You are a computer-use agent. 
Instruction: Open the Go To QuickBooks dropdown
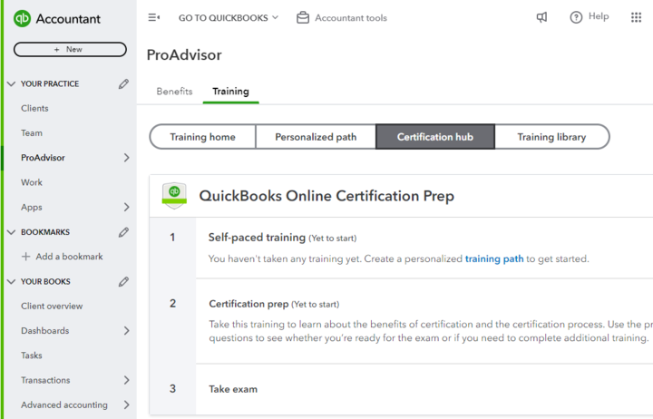(229, 17)
